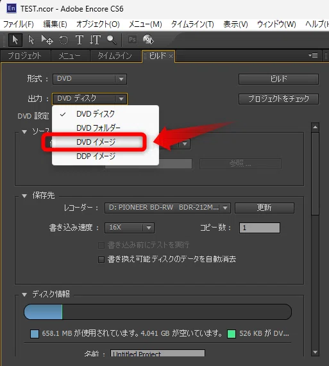
Task: Select the Move tool
Action: pyautogui.click(x=47, y=40)
